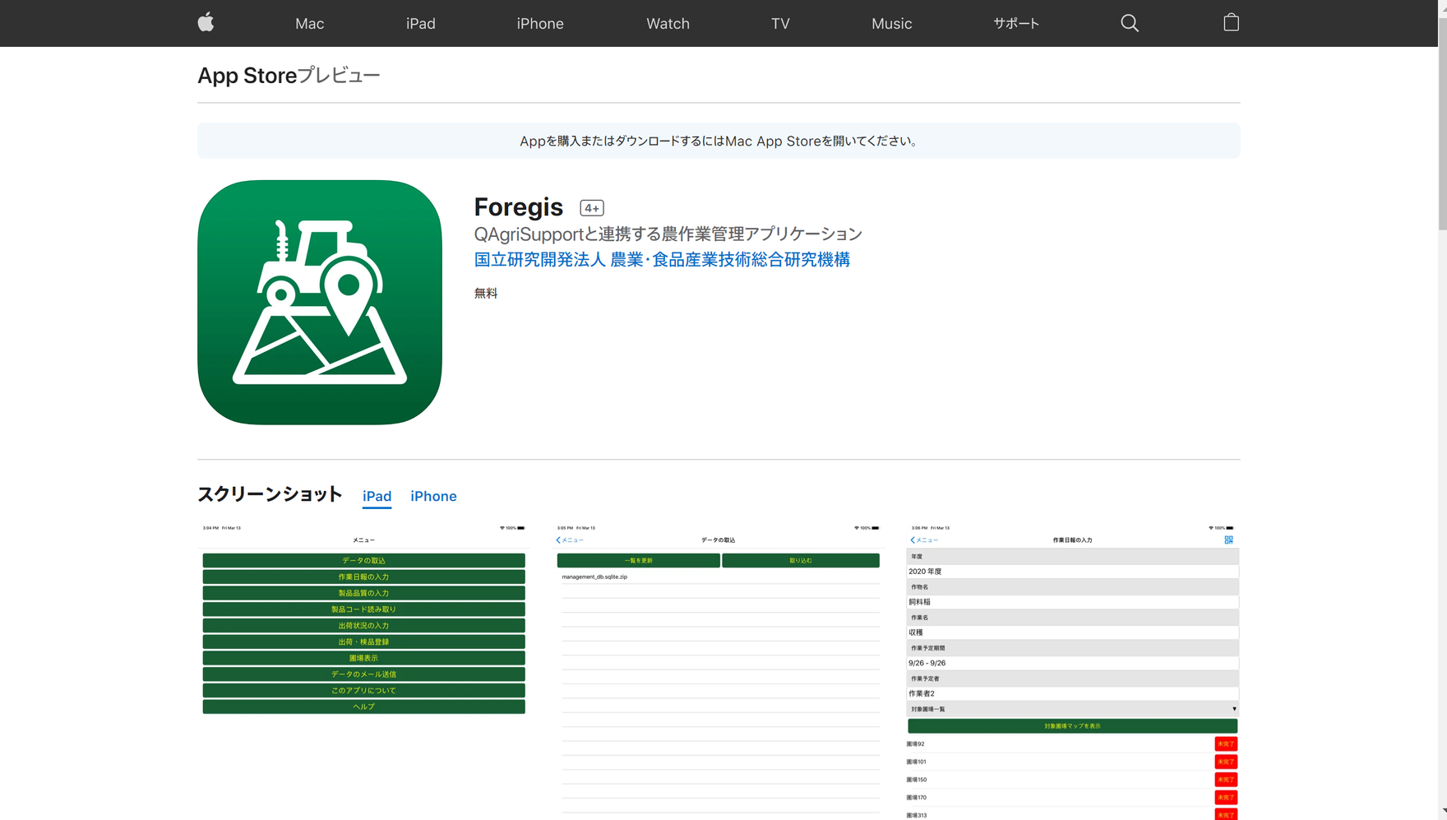Switch to iPhone screenshots tab
Screen dimensions: 1447x820
[433, 496]
